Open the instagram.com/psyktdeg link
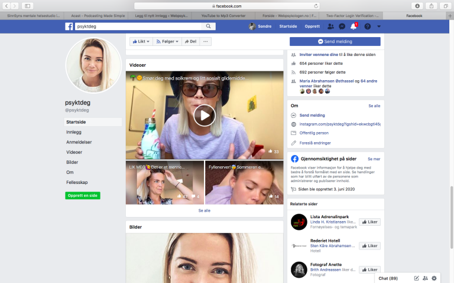Image resolution: width=454 pixels, height=283 pixels. [x=340, y=124]
